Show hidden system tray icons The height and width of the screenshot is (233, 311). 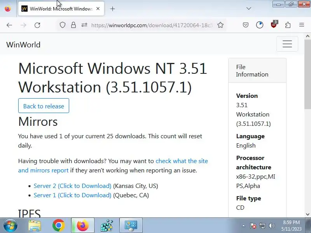(244, 226)
